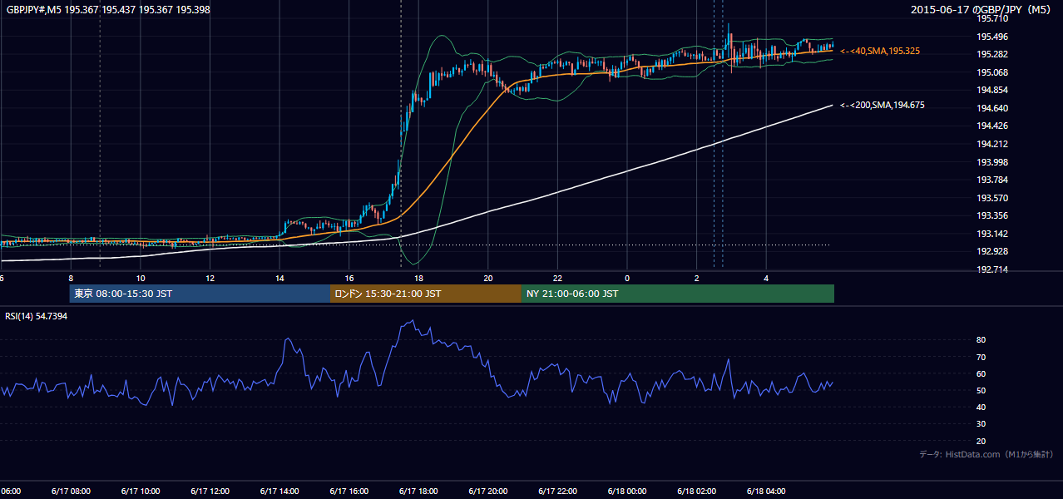Image resolution: width=1063 pixels, height=499 pixels.
Task: Click the 6/17 08:00 bottom date label
Action: 71,492
